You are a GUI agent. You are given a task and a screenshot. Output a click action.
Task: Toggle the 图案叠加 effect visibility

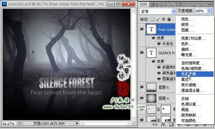pyautogui.click(x=159, y=79)
